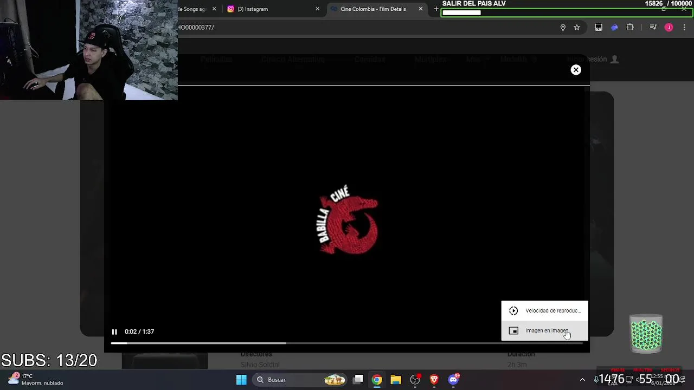Open Velocidad de reproducción option
This screenshot has width=694, height=390.
544,310
